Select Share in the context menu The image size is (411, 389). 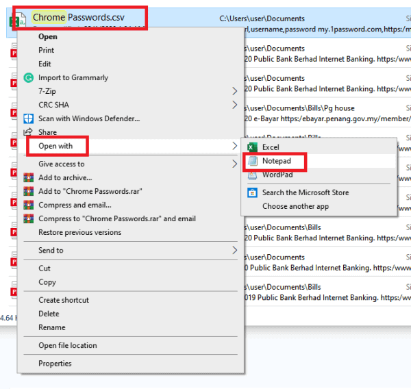tap(47, 132)
